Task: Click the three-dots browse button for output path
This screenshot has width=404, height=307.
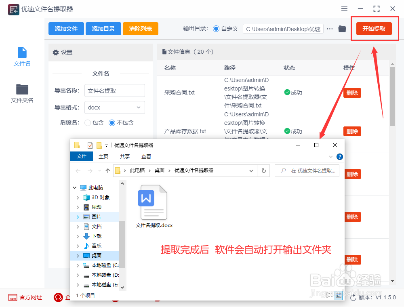Action: pos(330,29)
